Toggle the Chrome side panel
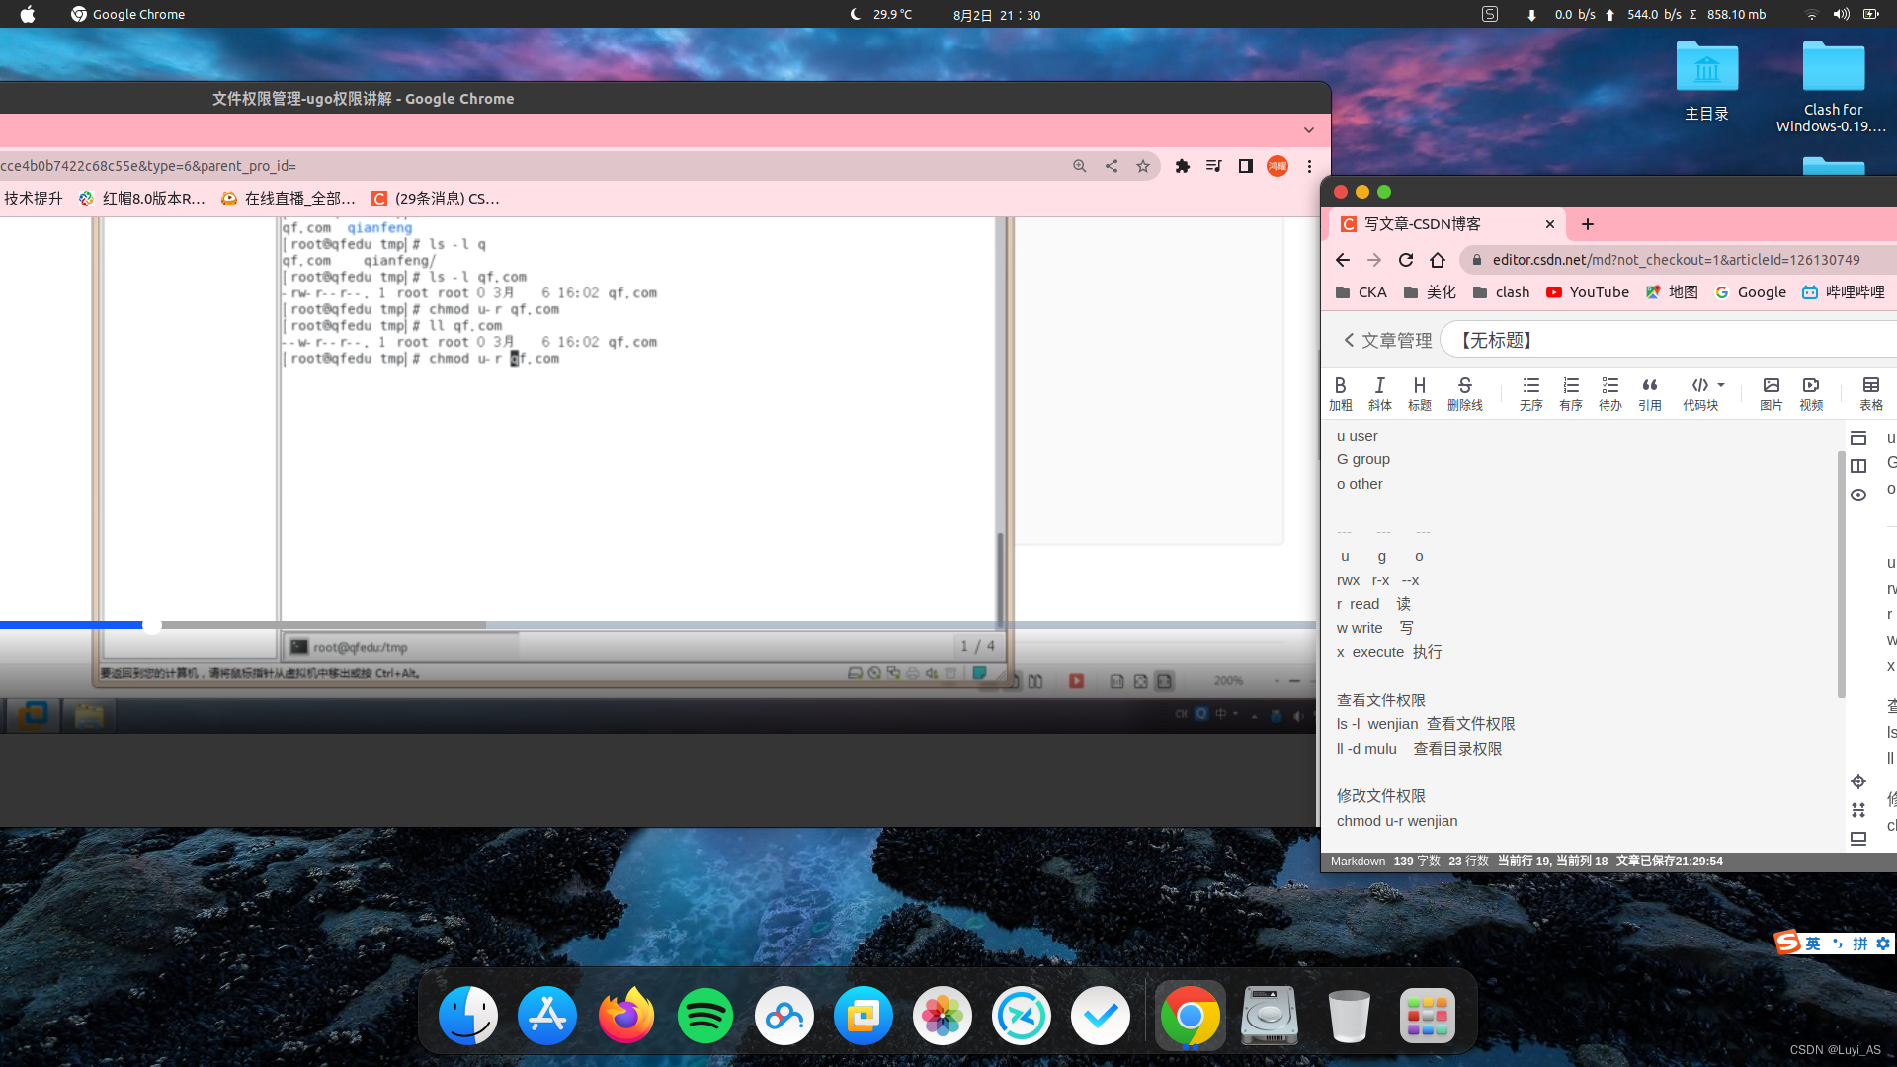This screenshot has width=1897, height=1067. [1245, 166]
